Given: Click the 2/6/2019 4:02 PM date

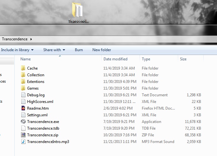Looking at the screenshot, I should tap(118, 108).
